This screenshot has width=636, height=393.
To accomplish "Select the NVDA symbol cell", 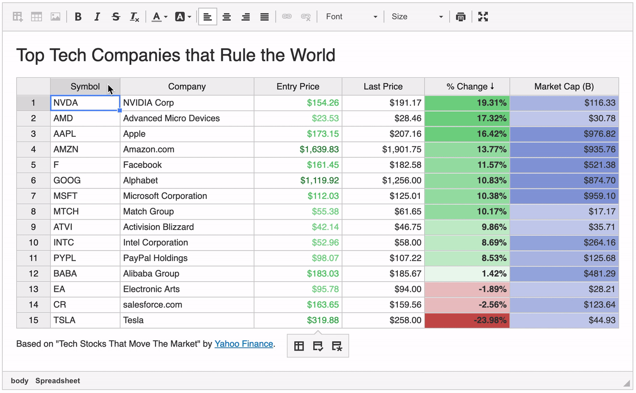I will click(85, 103).
